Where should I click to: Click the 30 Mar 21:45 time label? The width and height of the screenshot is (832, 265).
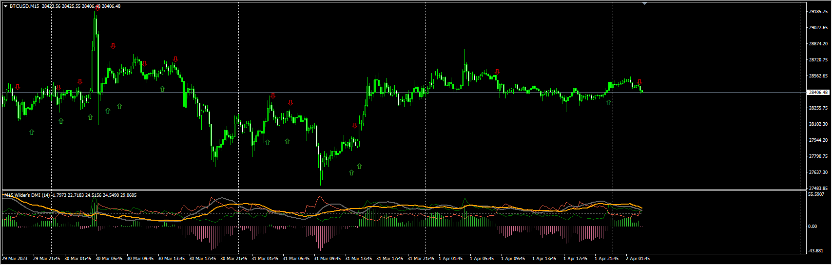click(233, 259)
